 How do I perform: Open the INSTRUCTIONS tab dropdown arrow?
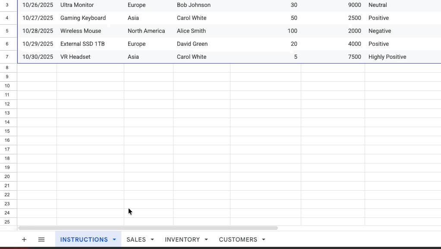click(x=114, y=239)
